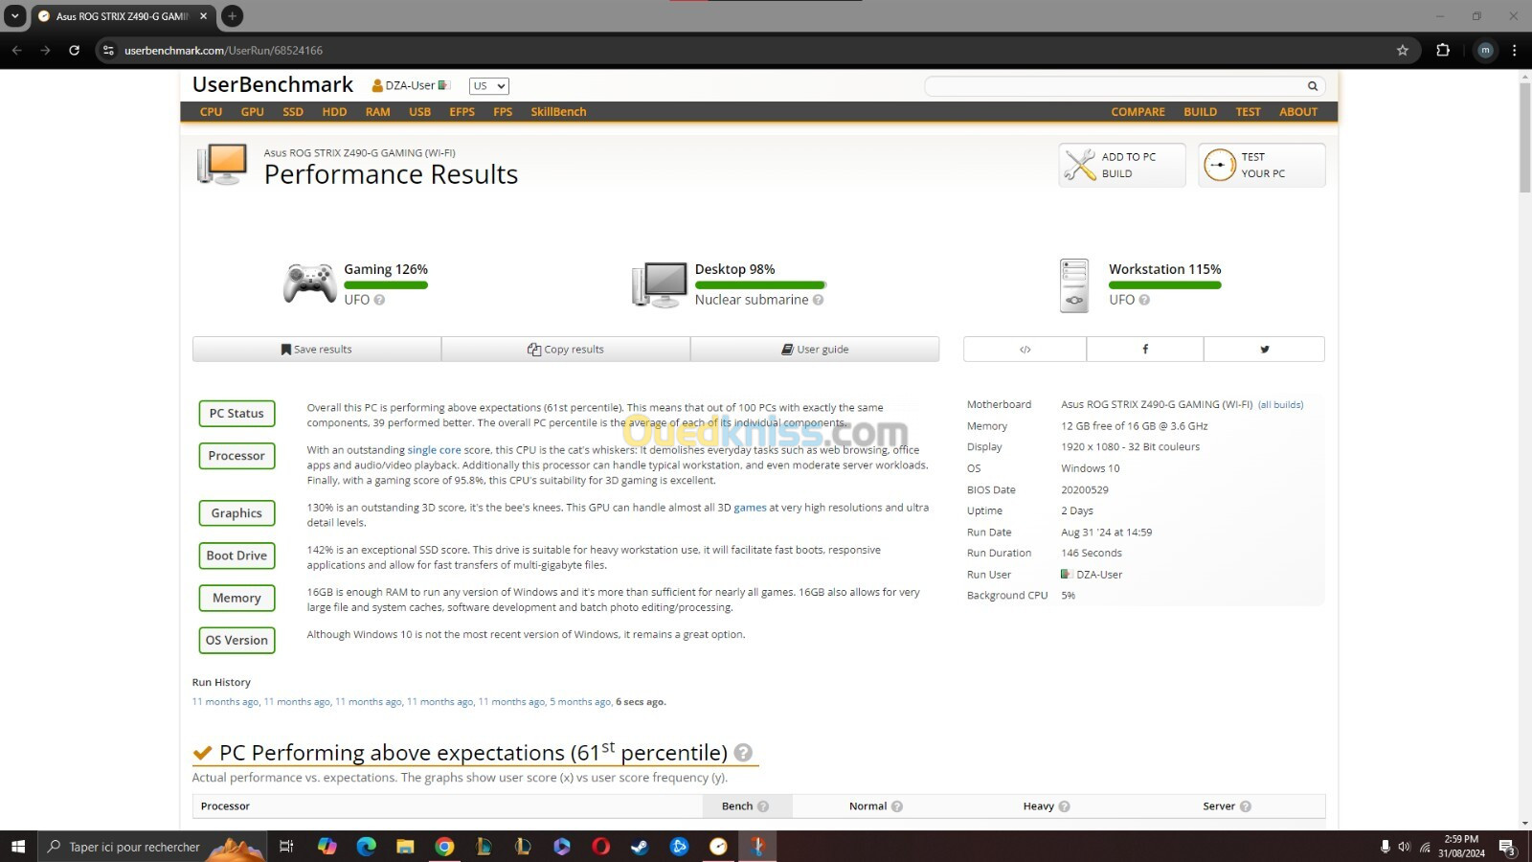The width and height of the screenshot is (1532, 862).
Task: Open the taskbar volume control
Action: 1404,847
